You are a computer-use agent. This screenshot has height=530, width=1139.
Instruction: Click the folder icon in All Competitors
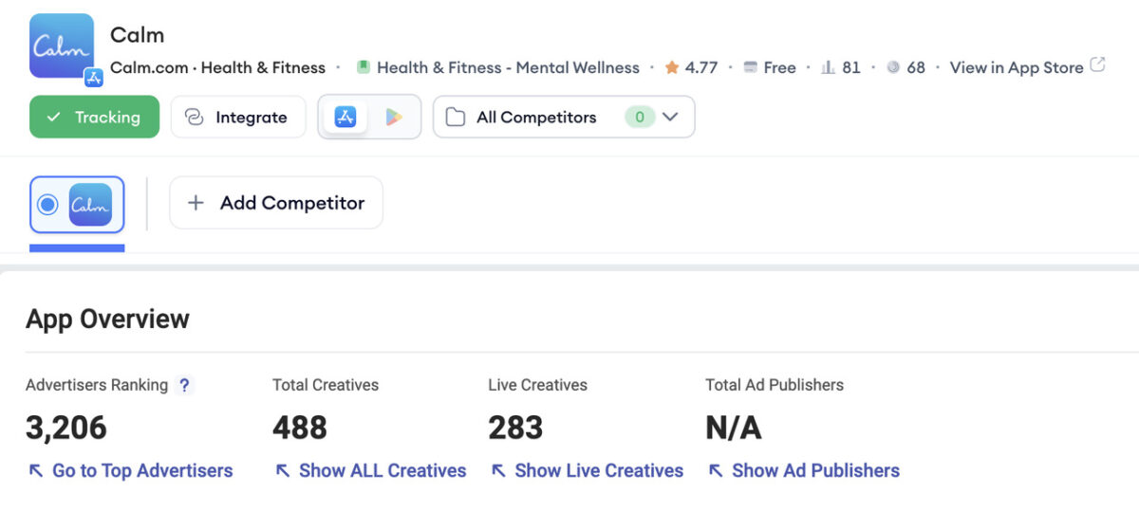456,118
